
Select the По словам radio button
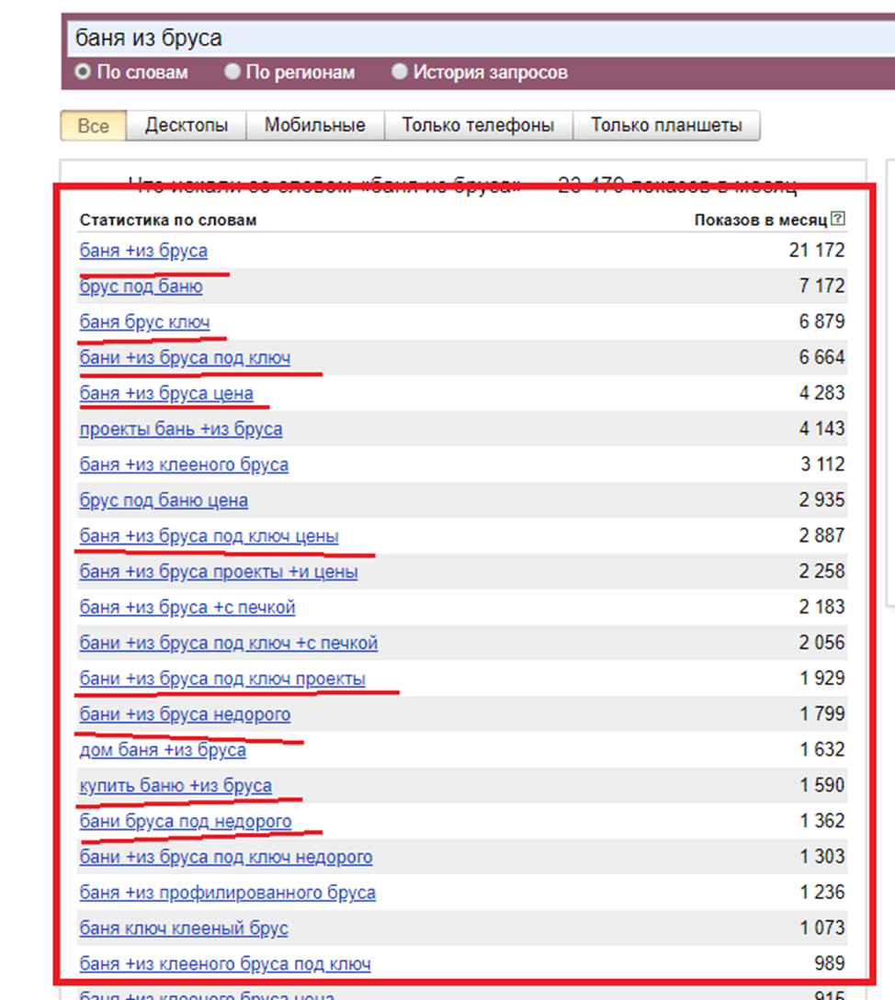83,72
